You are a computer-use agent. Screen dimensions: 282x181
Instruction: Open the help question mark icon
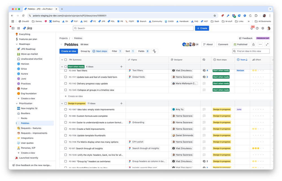(257, 28)
